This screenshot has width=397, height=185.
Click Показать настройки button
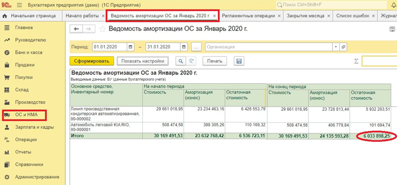[x=142, y=61]
